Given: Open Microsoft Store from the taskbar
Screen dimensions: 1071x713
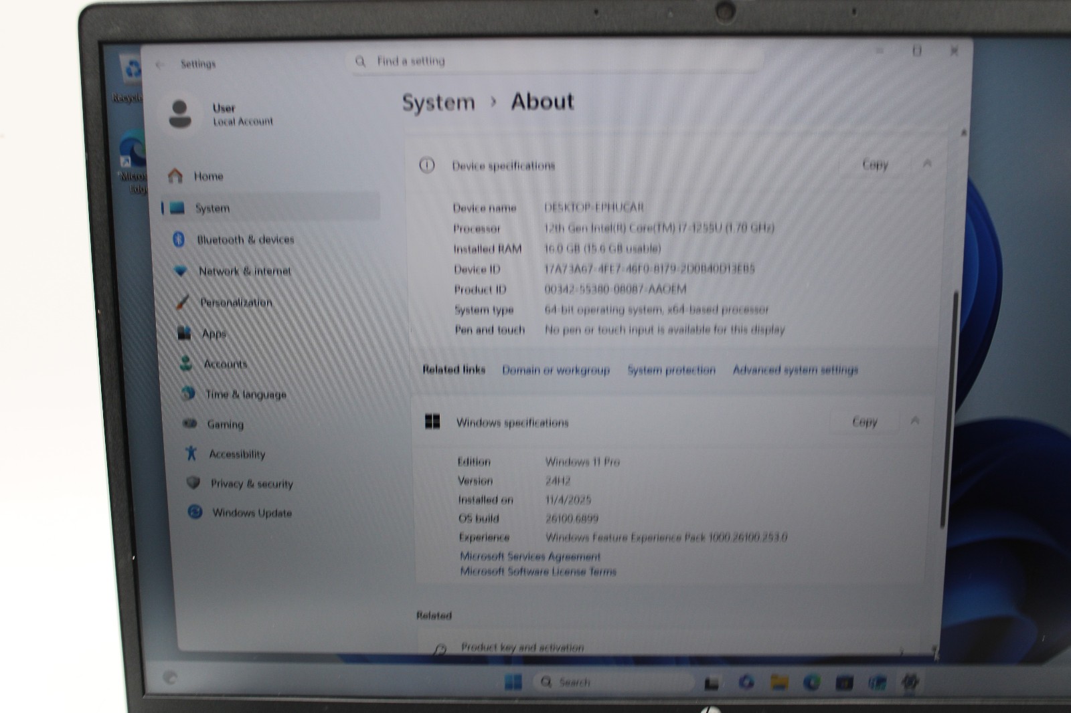Looking at the screenshot, I should point(844,682).
